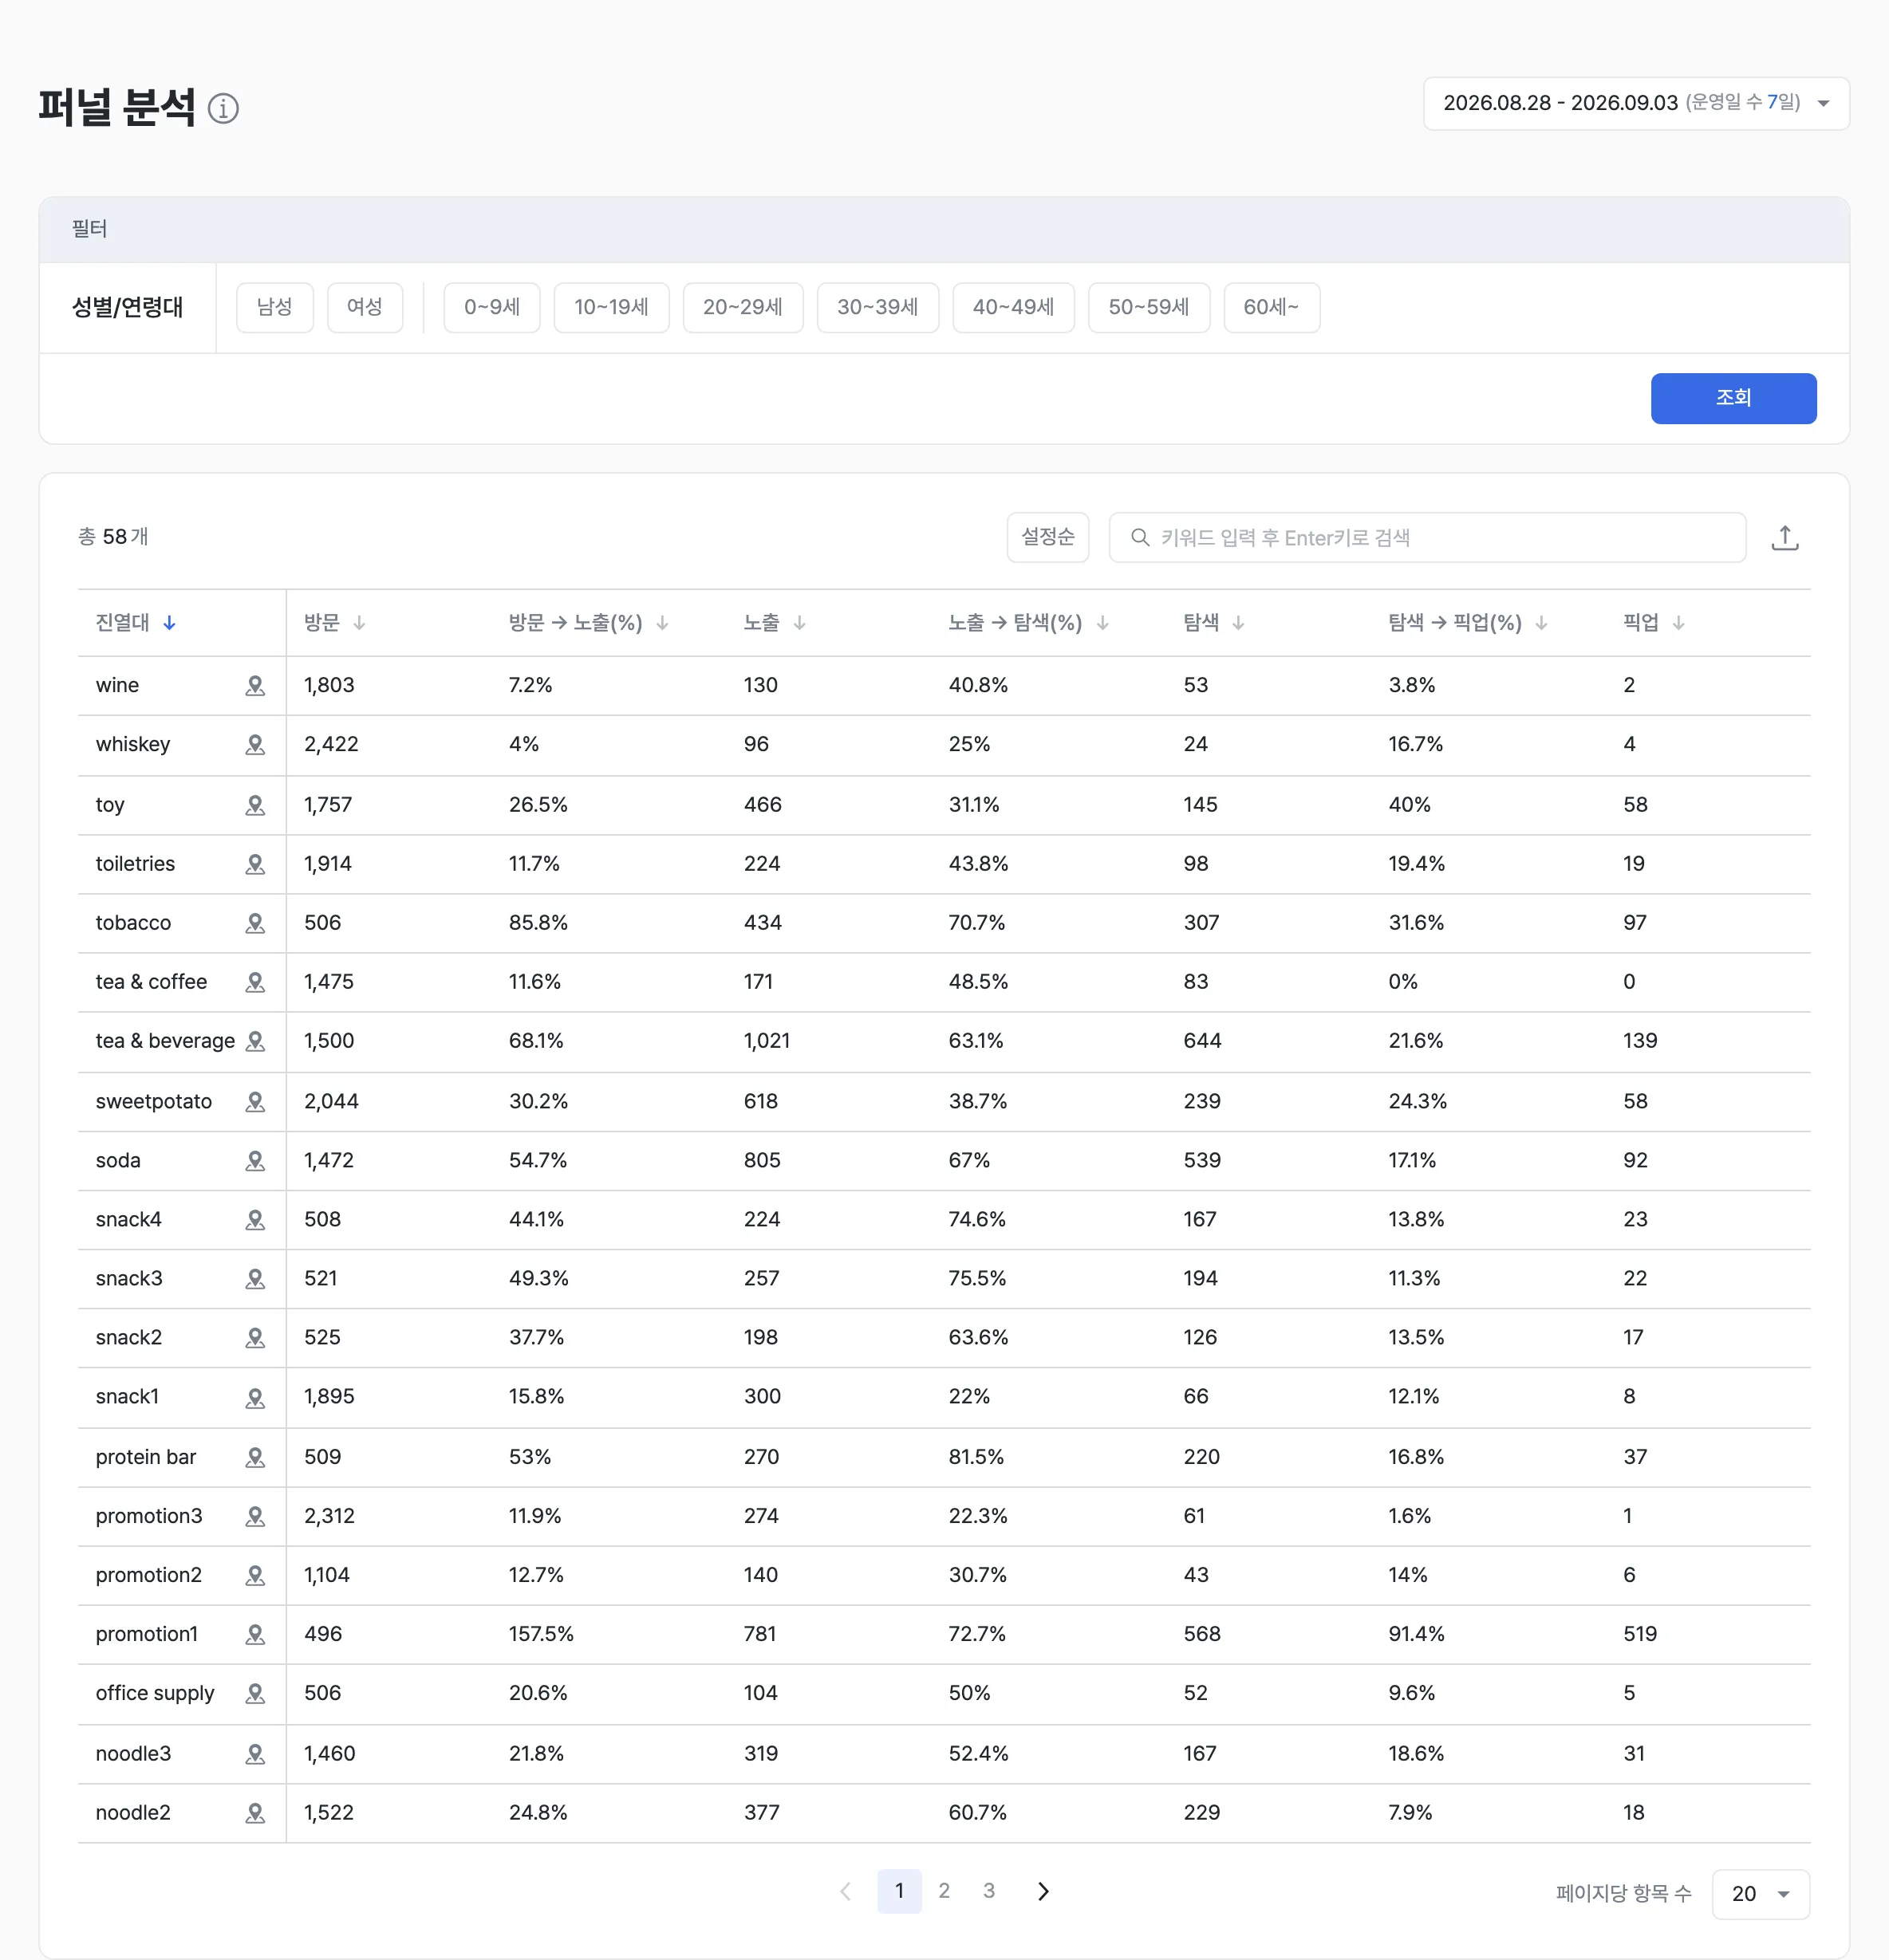The height and width of the screenshot is (1960, 1889).
Task: Toggle the 60세~ age filter
Action: [1272, 307]
